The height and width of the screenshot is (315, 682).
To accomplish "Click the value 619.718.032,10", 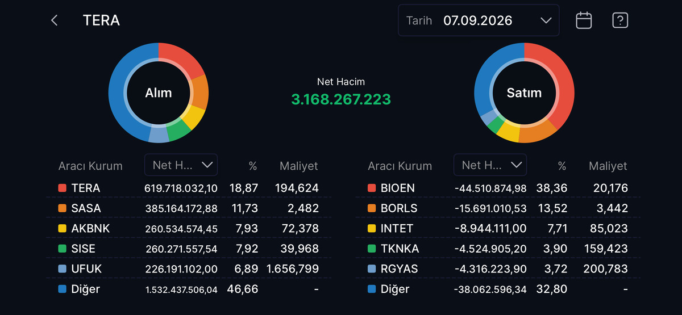I will point(181,188).
